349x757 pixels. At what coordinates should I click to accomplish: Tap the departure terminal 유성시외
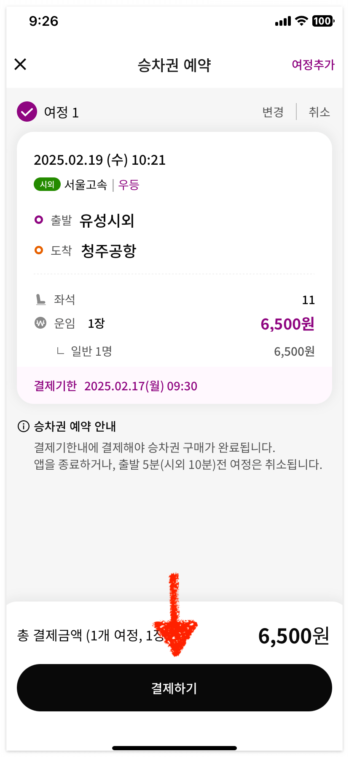(107, 220)
